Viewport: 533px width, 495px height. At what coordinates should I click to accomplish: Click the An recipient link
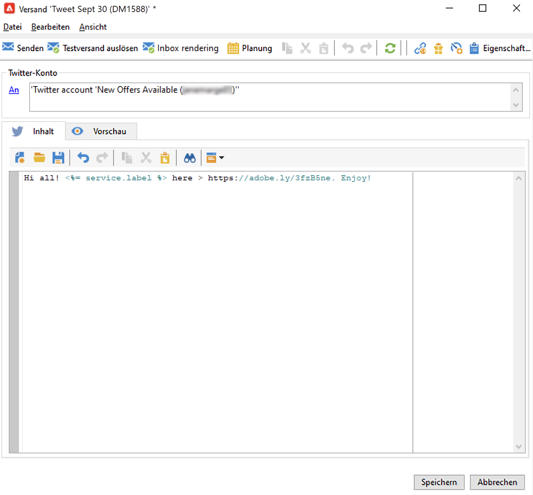tap(14, 90)
